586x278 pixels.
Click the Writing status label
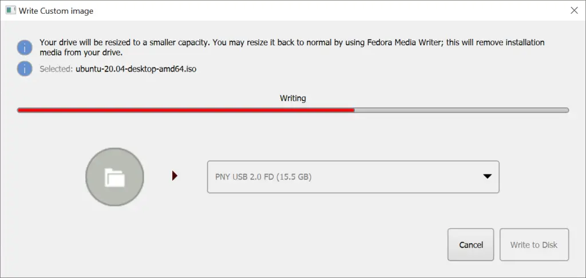pyautogui.click(x=293, y=98)
